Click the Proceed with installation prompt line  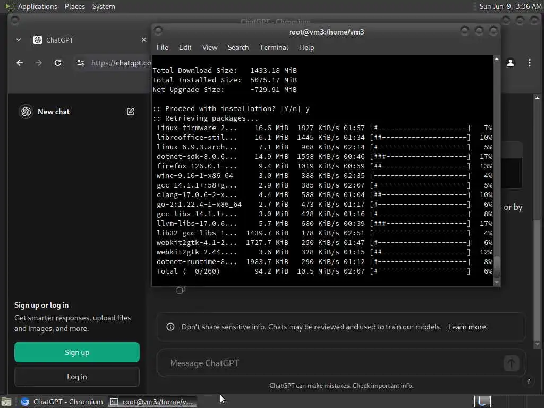[x=231, y=108]
